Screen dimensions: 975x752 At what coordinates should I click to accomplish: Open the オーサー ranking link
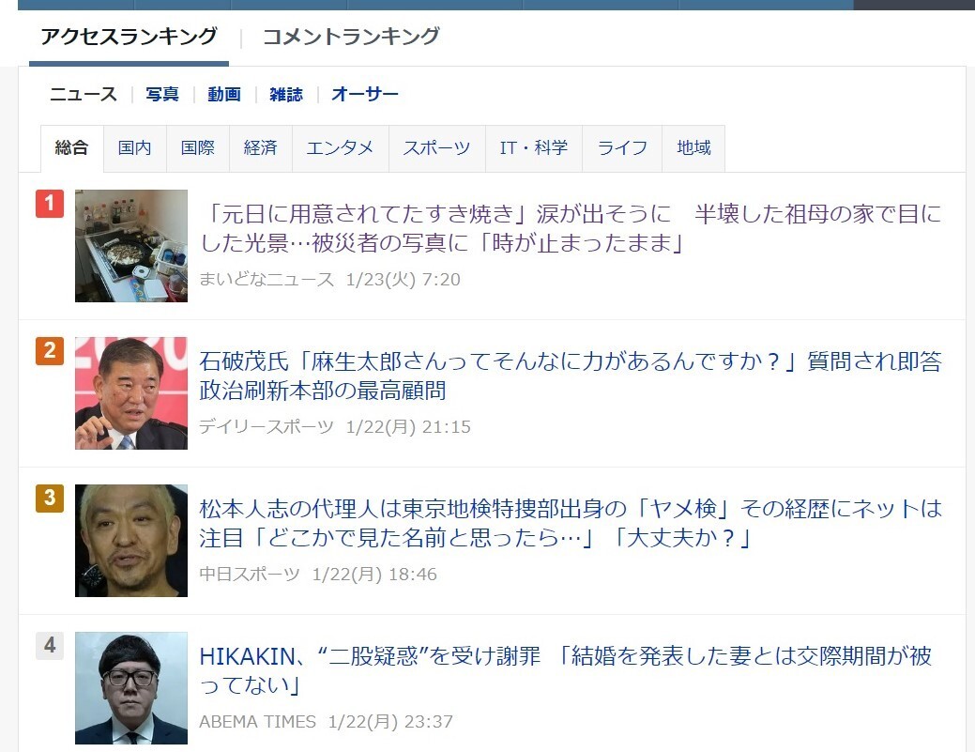point(364,94)
